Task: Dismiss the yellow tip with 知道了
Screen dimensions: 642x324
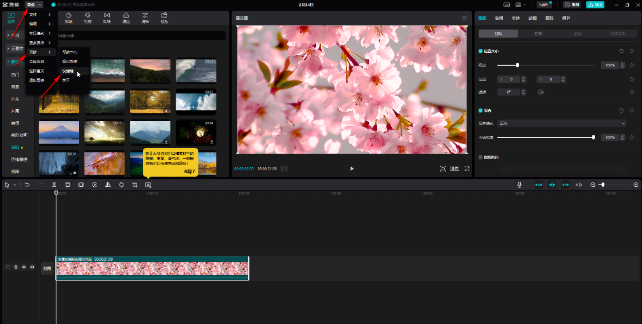Action: [190, 172]
